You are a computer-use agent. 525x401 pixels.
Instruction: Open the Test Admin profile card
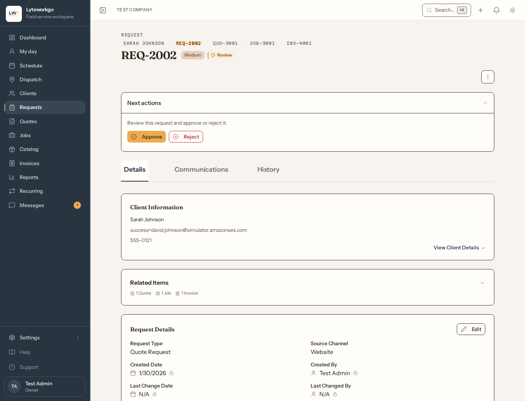(45, 386)
